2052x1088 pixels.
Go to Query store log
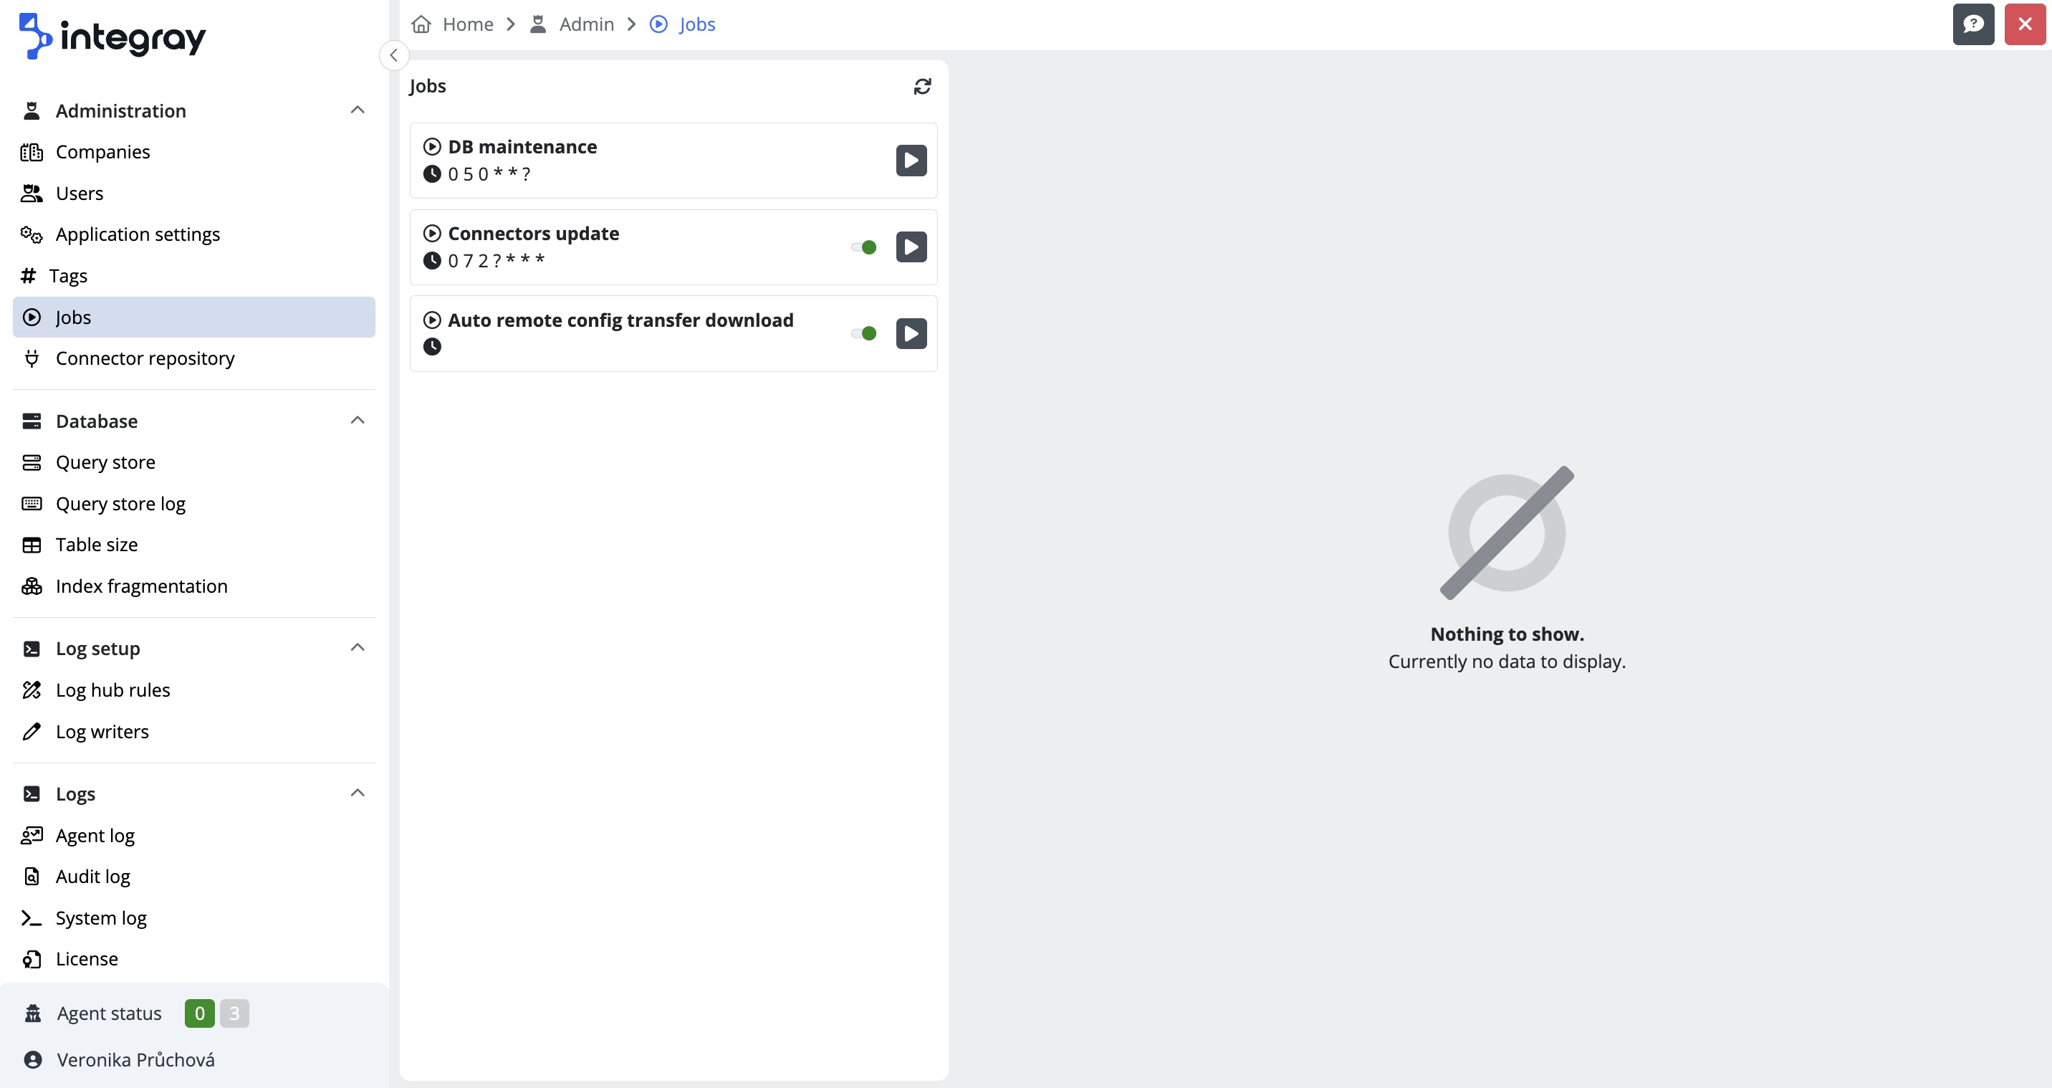pyautogui.click(x=120, y=504)
